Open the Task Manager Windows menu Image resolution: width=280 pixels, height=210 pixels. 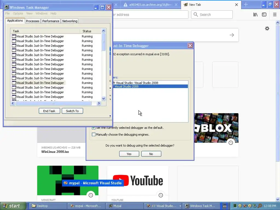click(x=42, y=13)
